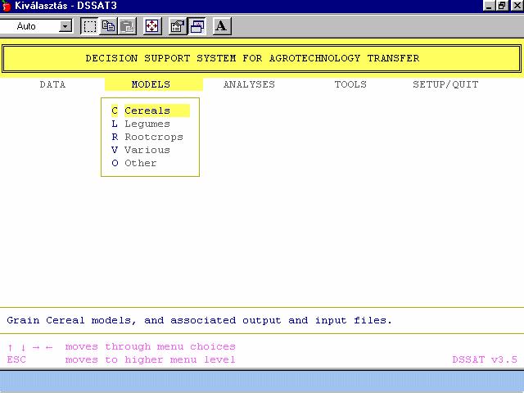
Task: Minimize the DSSAT3 window
Action: coord(489,6)
